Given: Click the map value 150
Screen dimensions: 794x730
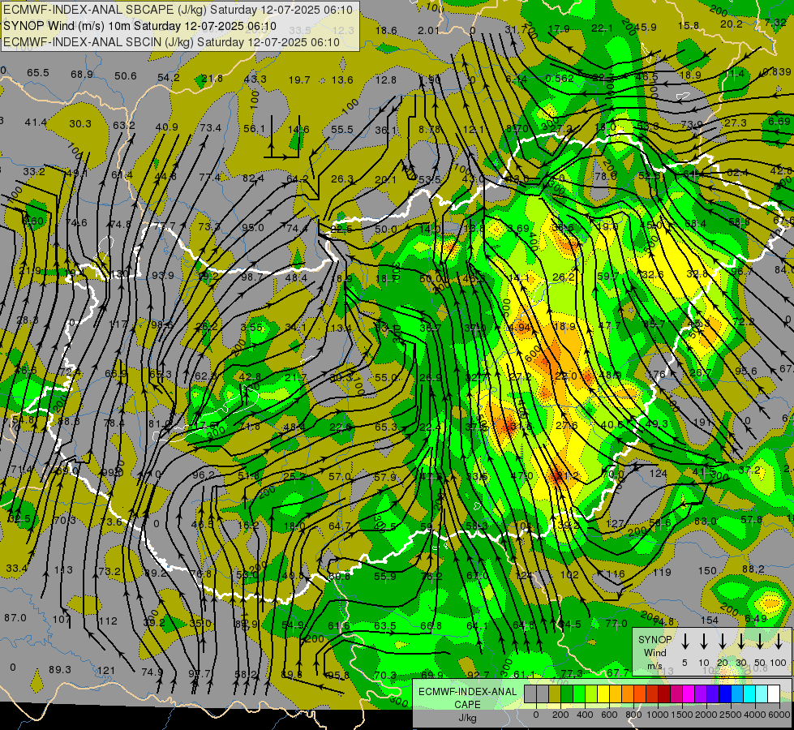Looking at the screenshot, I should point(707,571).
